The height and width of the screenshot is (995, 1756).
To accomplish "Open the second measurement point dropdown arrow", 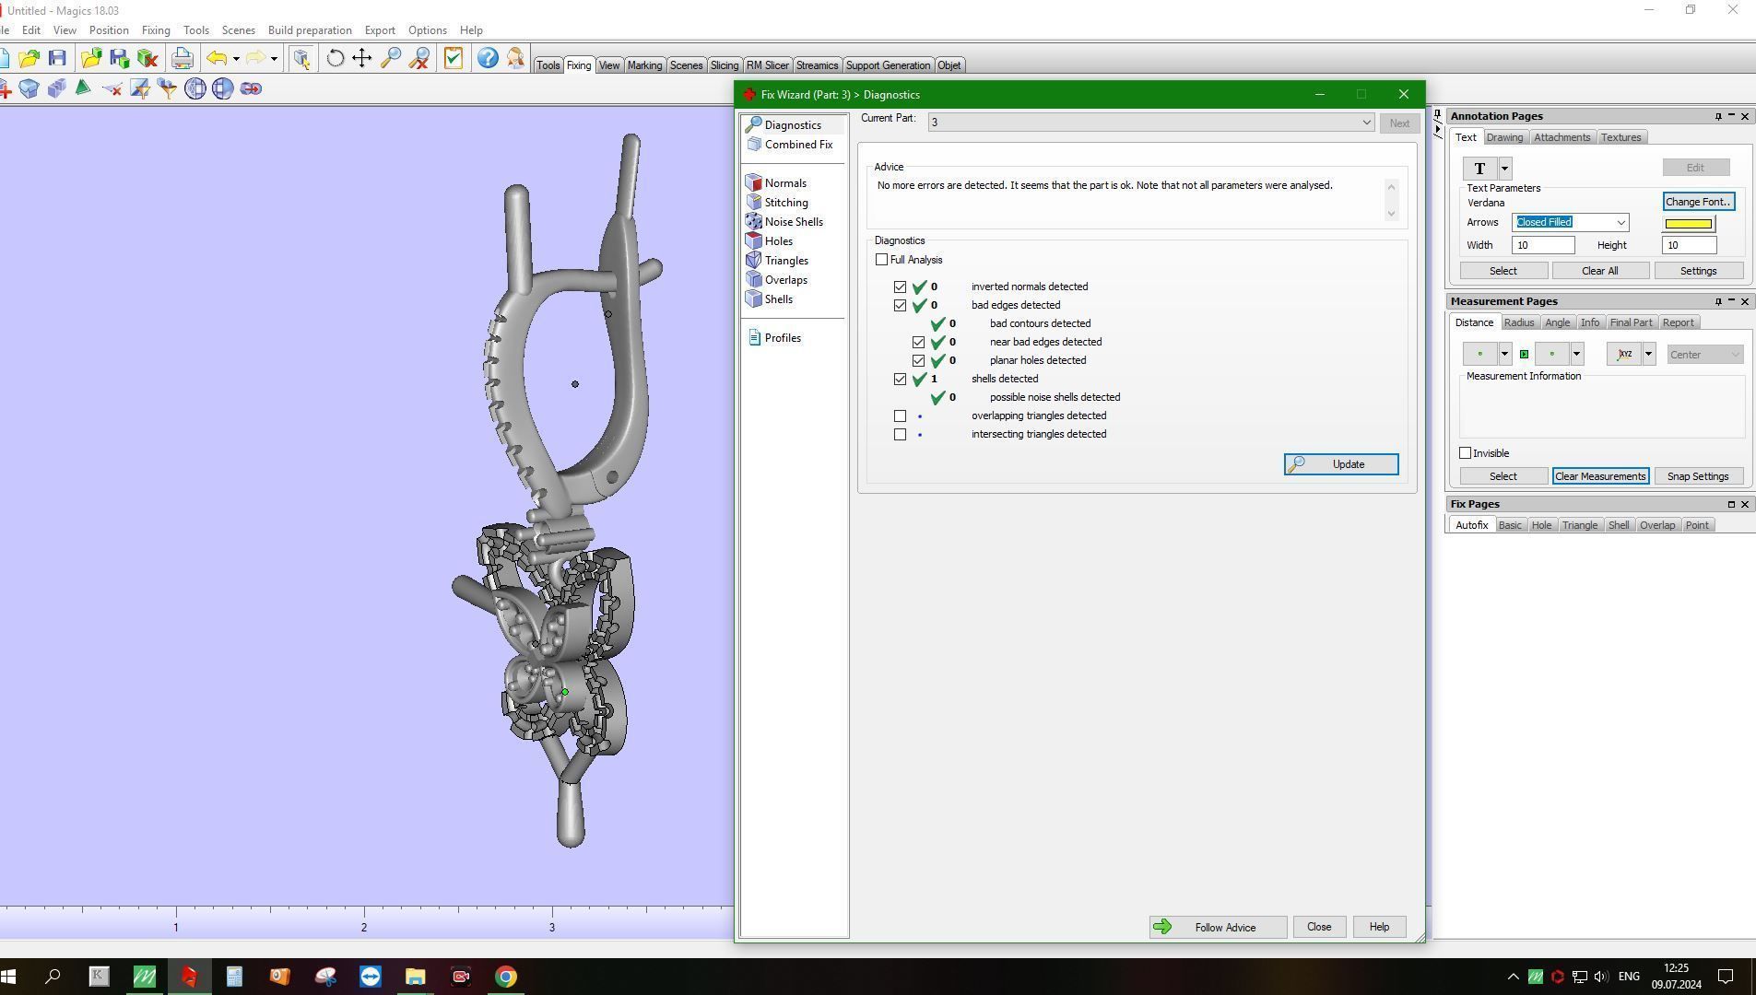I will coord(1576,355).
